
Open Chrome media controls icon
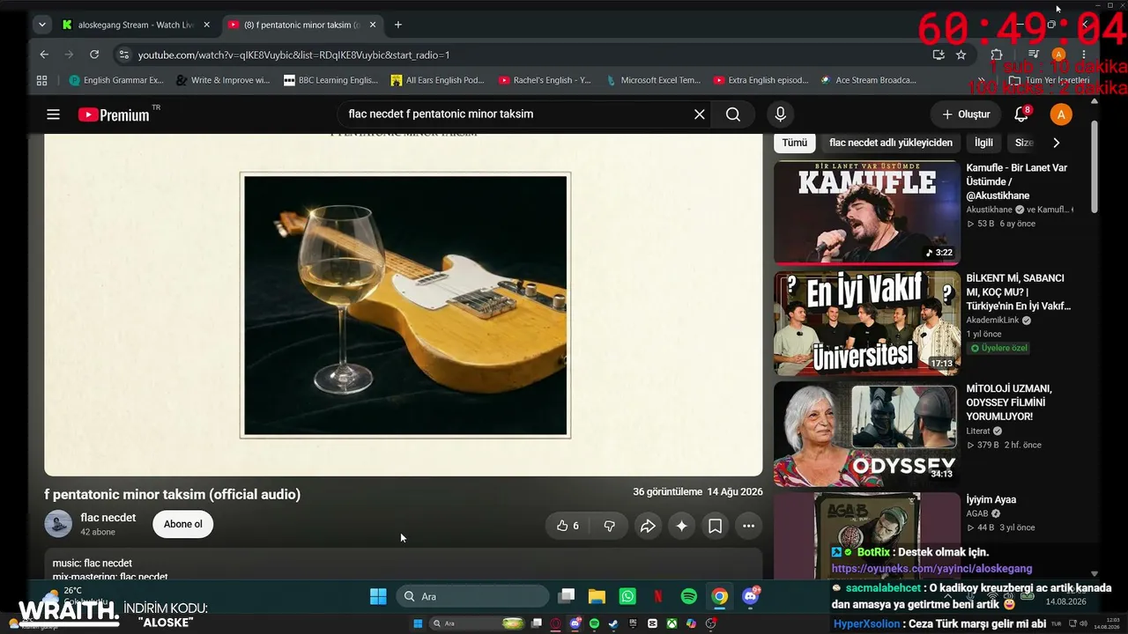tap(1034, 55)
